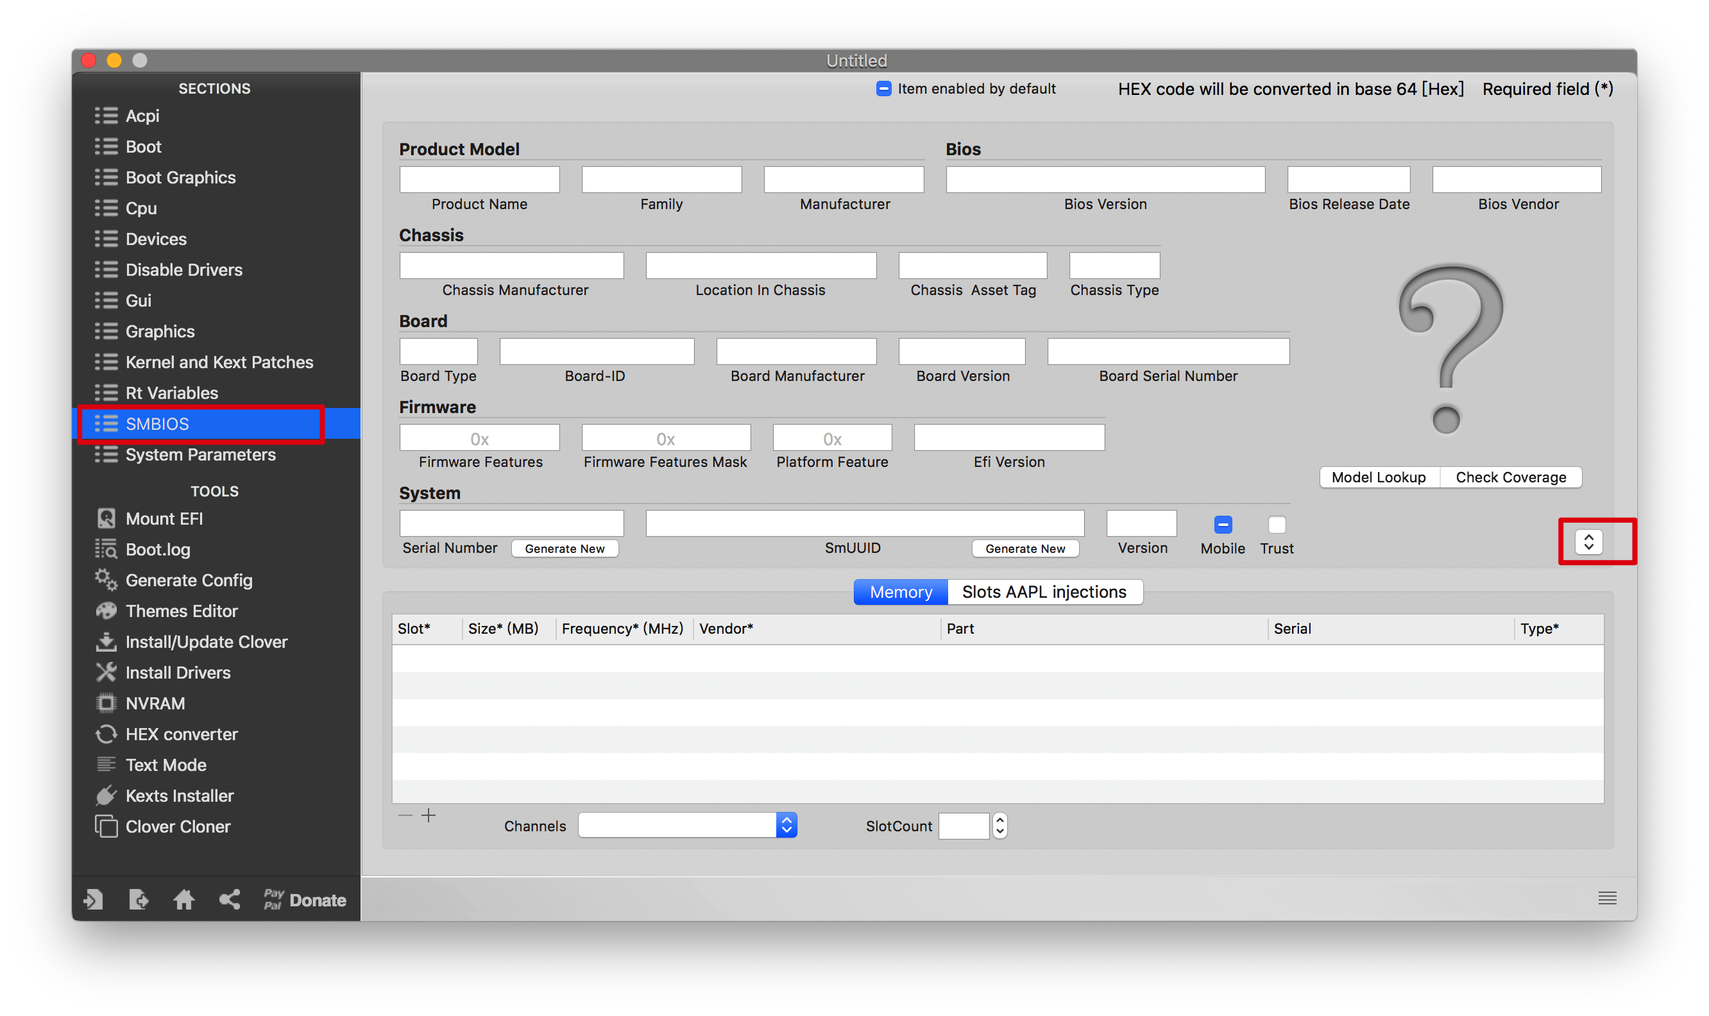Click the Vendor* column header
The width and height of the screenshot is (1709, 1016).
tap(817, 629)
